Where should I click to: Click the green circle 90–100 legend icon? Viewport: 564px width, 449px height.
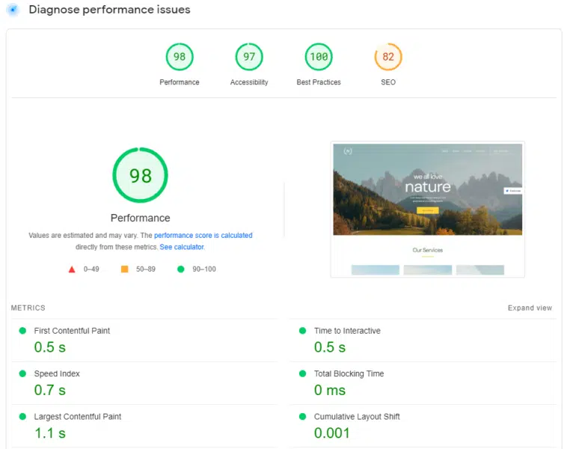[181, 269]
